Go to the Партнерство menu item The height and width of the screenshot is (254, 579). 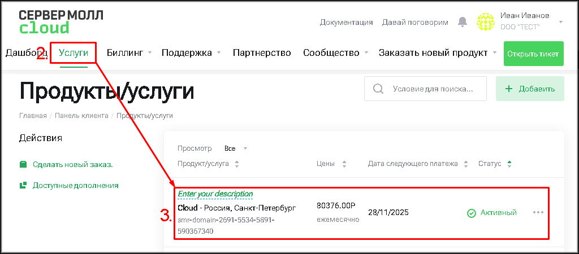click(262, 53)
